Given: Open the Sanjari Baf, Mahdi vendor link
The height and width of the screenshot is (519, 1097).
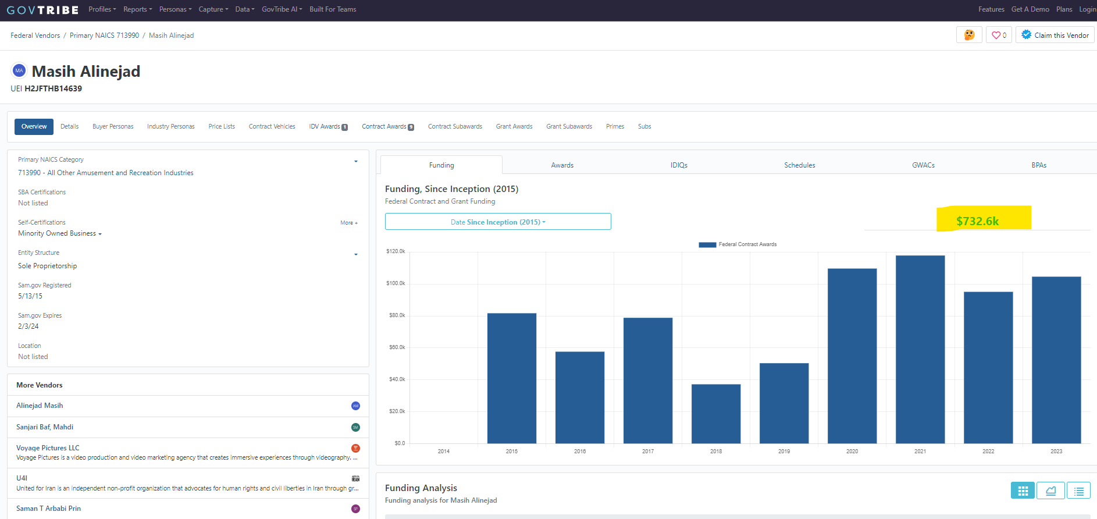Looking at the screenshot, I should (x=45, y=427).
